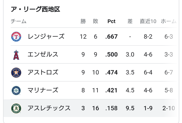This screenshot has height=123, width=182.
Task: Click the チーム column header
Action: [18, 21]
